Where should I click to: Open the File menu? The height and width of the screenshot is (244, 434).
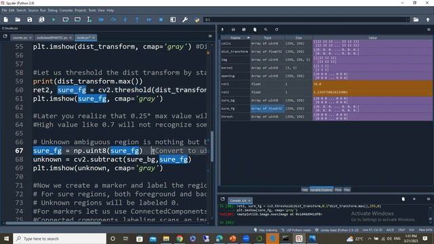point(5,10)
